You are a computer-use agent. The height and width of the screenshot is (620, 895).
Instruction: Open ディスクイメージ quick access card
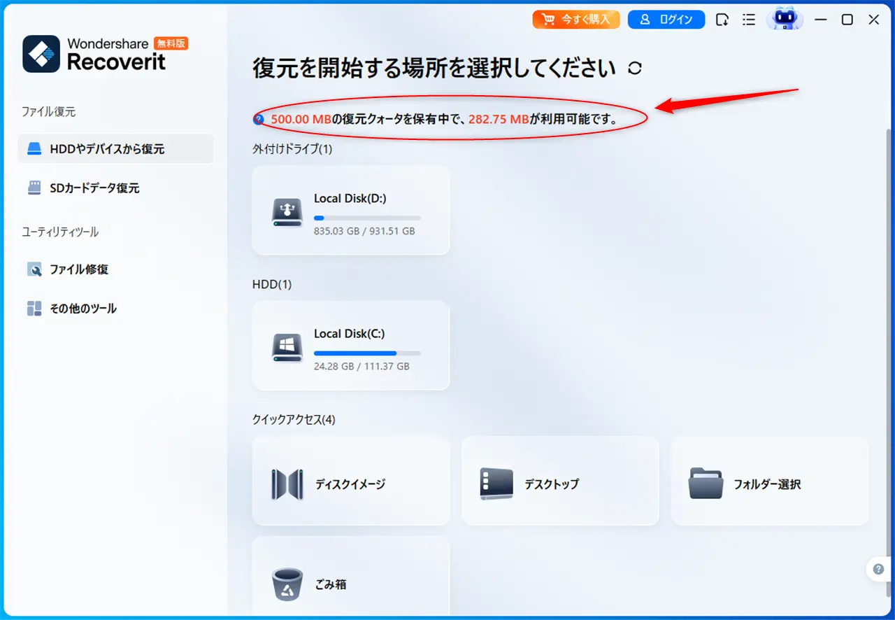351,481
